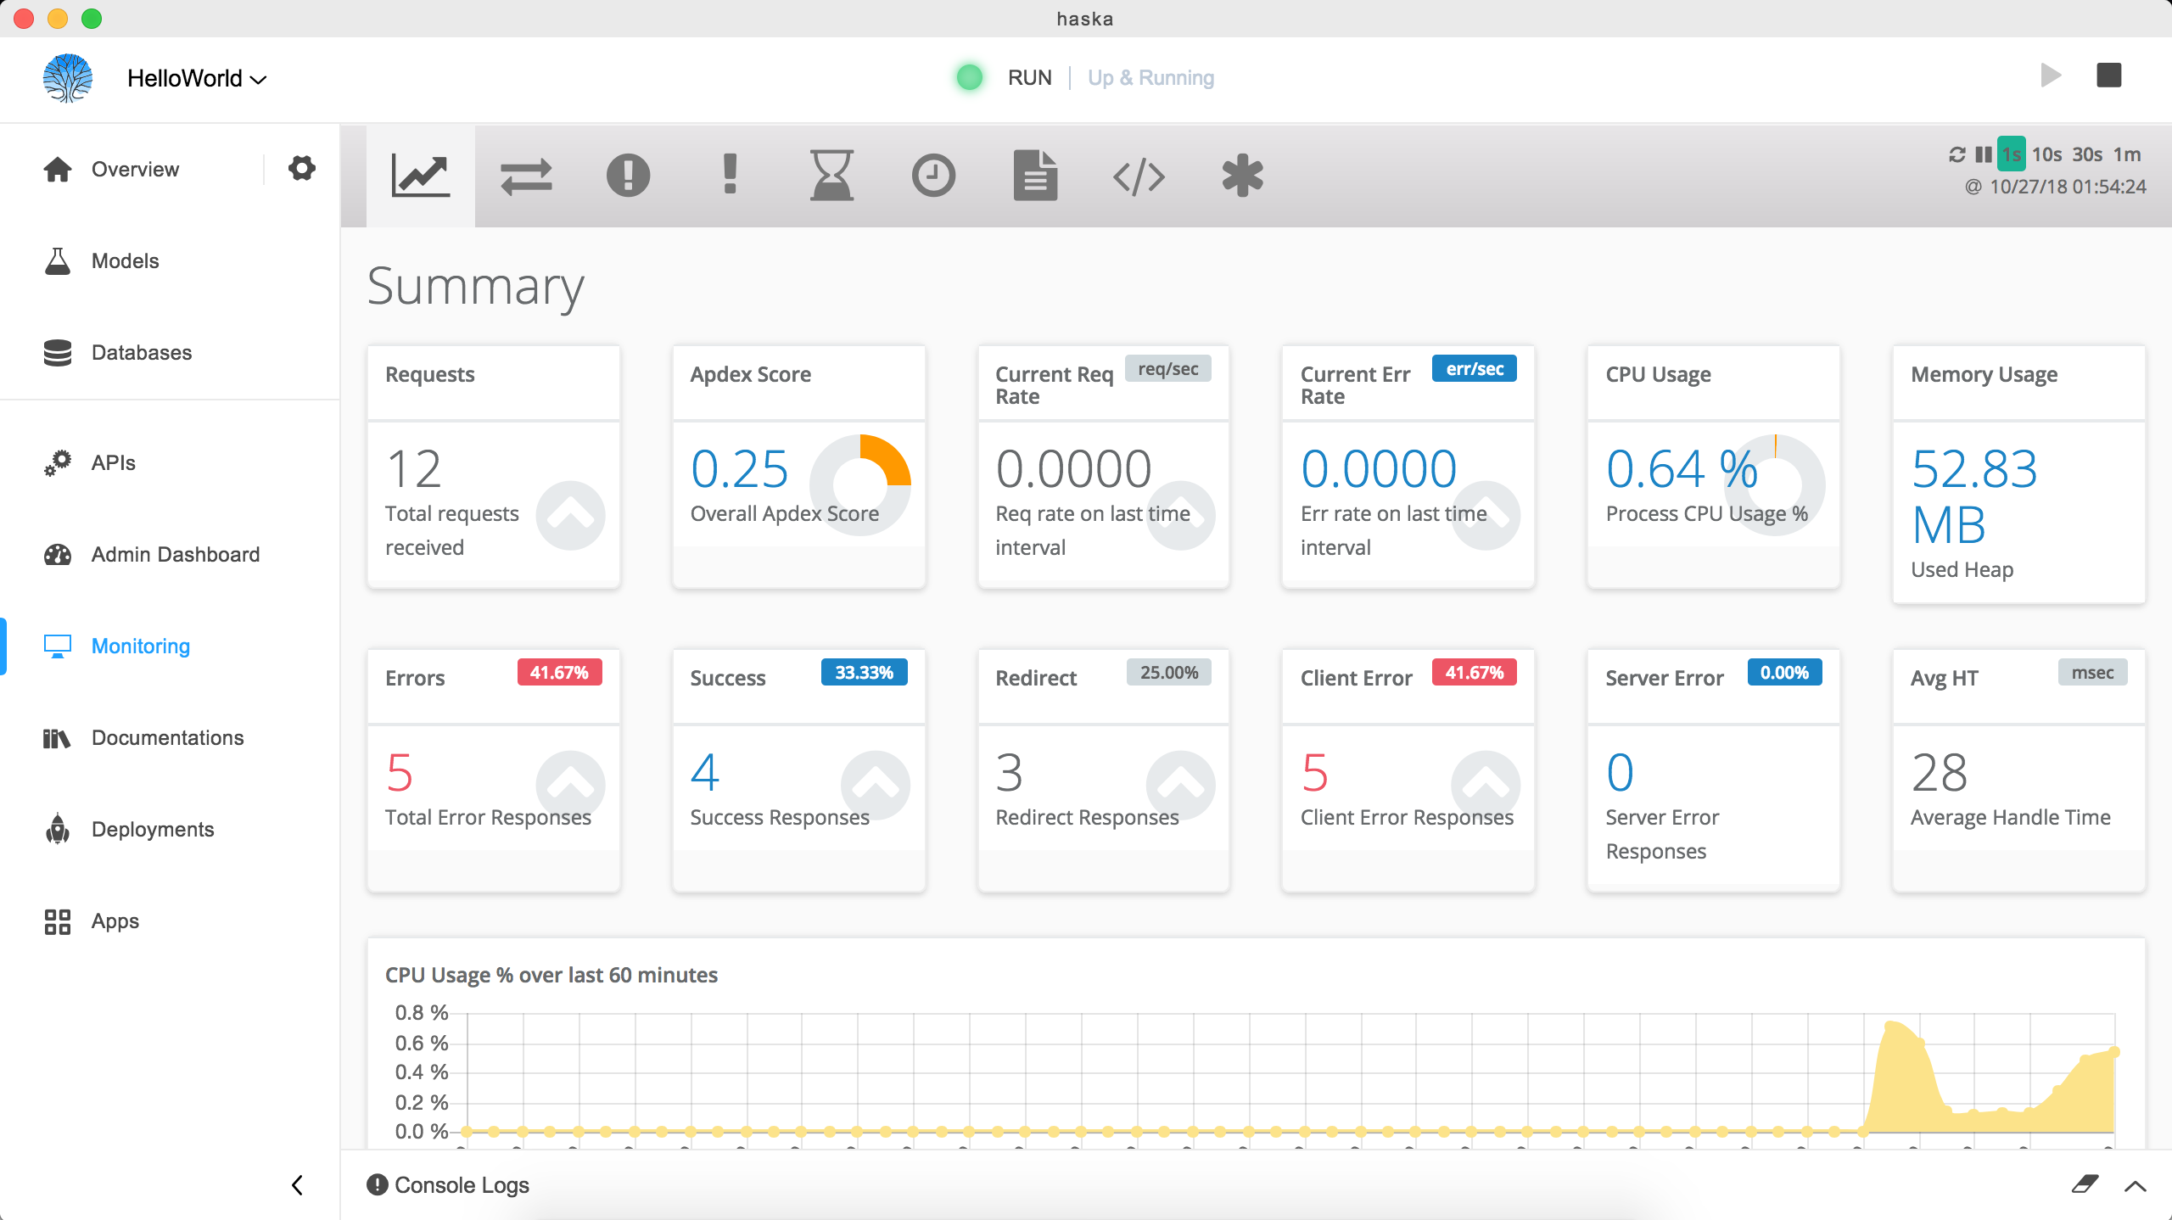The image size is (2172, 1220).
Task: Set refresh interval to 10s
Action: 2046,154
